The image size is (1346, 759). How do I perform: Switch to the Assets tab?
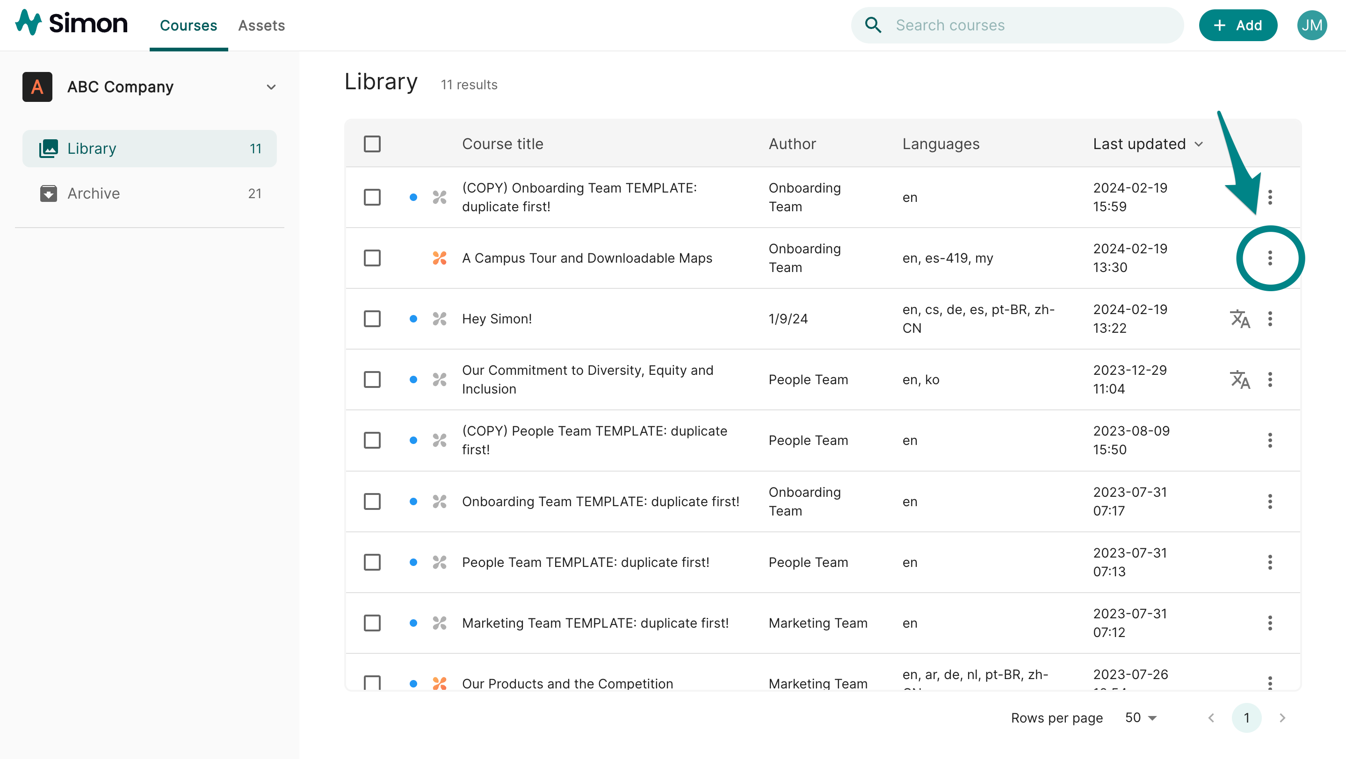point(261,25)
